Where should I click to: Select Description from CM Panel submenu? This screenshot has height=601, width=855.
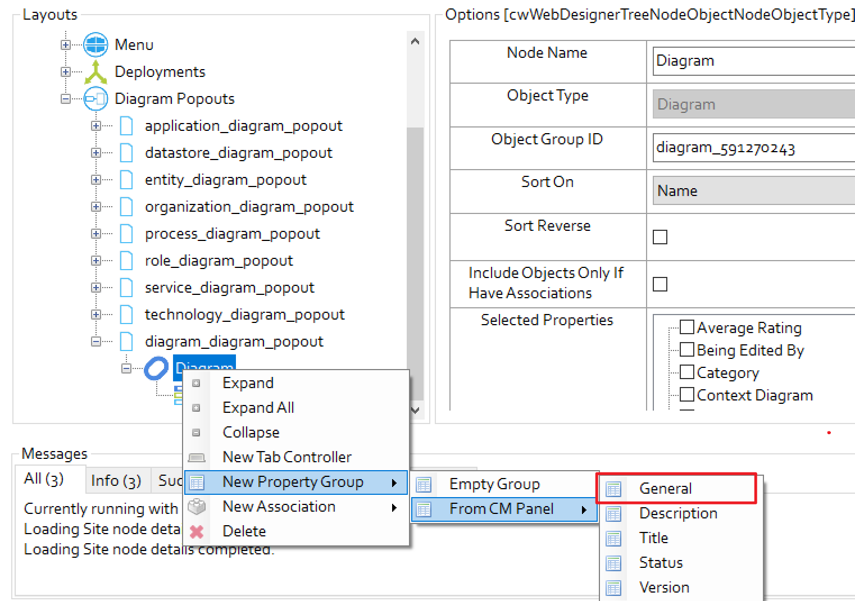tap(681, 514)
